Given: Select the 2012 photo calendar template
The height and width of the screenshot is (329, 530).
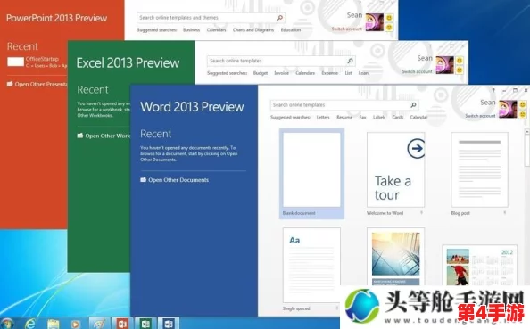Looking at the screenshot, I should click(x=480, y=265).
